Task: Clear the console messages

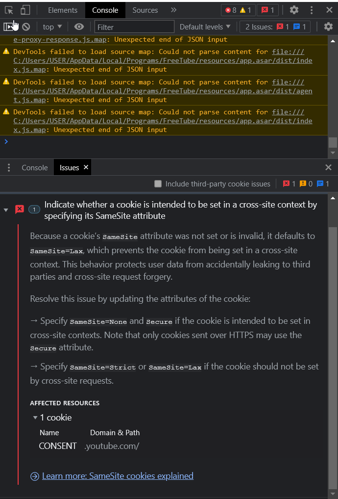Action: coord(26,26)
